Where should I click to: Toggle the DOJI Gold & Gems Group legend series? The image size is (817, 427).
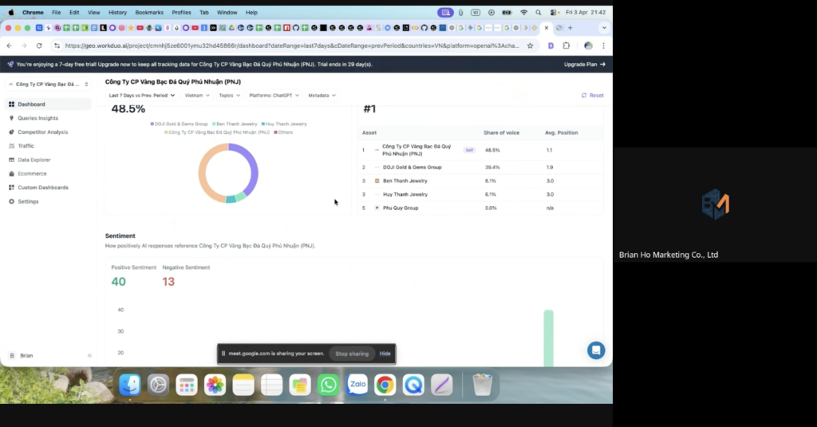(179, 124)
